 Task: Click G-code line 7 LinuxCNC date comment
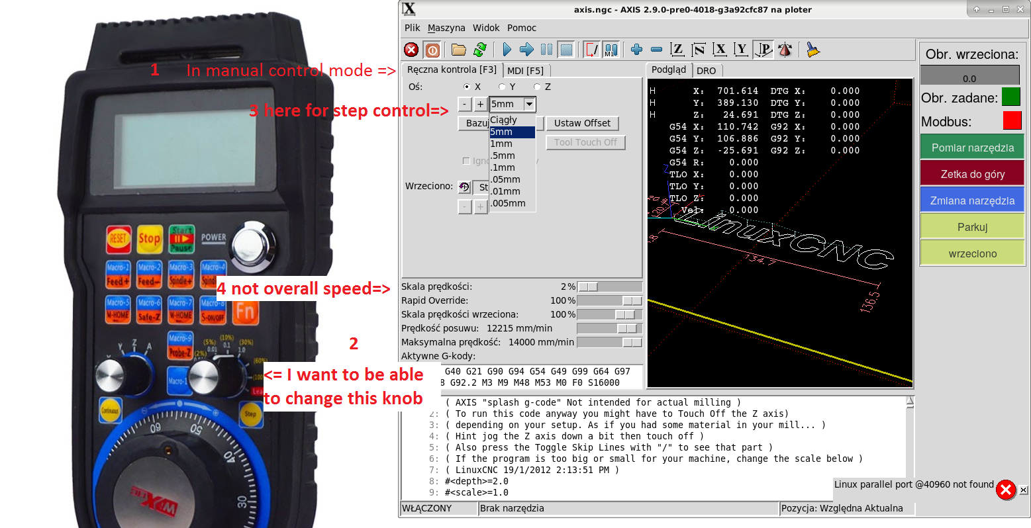532,470
